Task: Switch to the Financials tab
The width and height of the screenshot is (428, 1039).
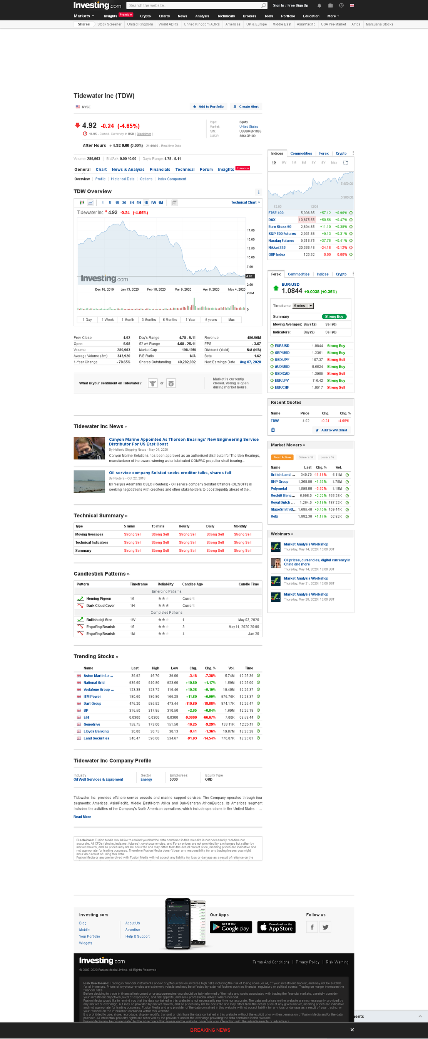Action: point(160,170)
